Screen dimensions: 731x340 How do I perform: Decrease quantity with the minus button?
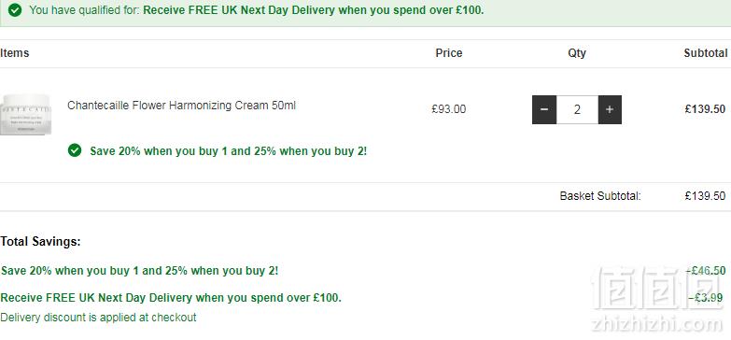pyautogui.click(x=544, y=109)
